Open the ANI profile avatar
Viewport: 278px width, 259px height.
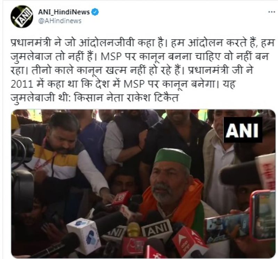22,16
